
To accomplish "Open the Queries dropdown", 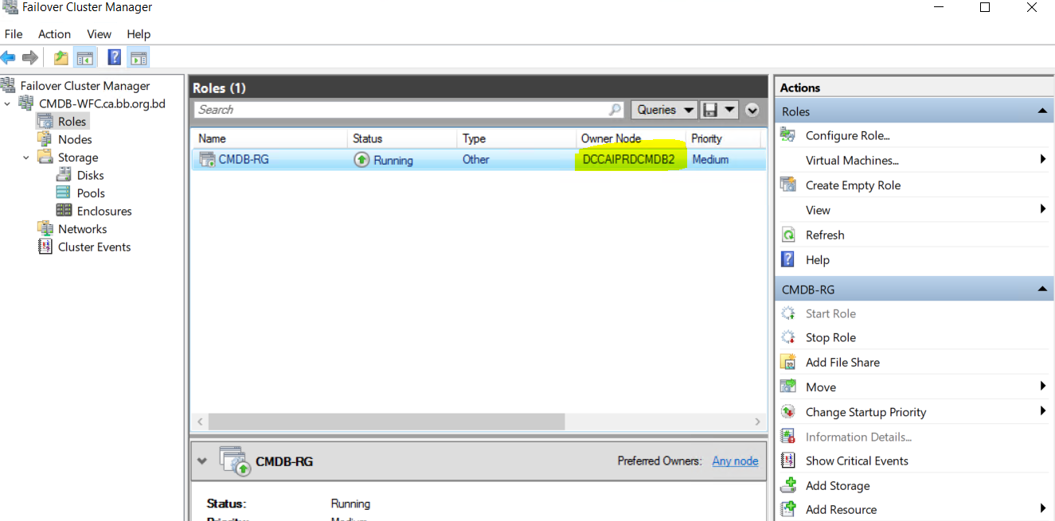I will pyautogui.click(x=665, y=110).
